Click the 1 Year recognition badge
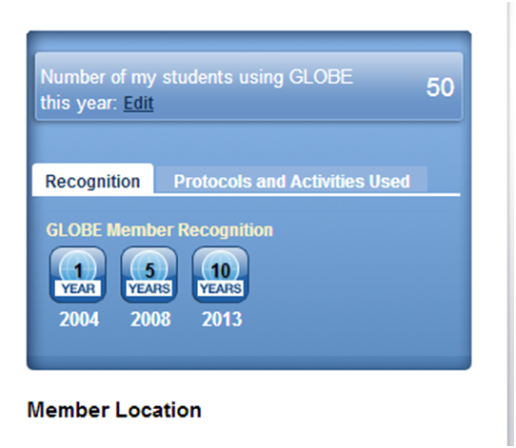Image resolution: width=516 pixels, height=448 pixels. 78,275
